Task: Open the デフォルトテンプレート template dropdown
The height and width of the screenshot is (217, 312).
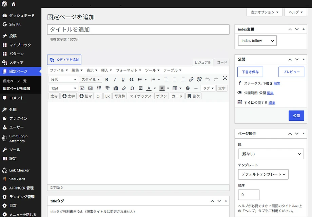Action: pyautogui.click(x=263, y=174)
